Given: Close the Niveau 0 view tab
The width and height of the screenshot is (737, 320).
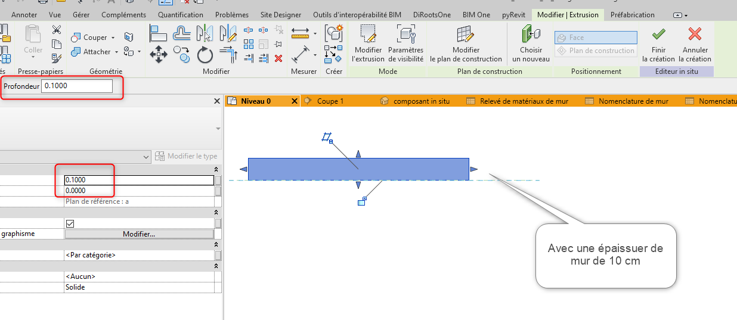Looking at the screenshot, I should 294,101.
